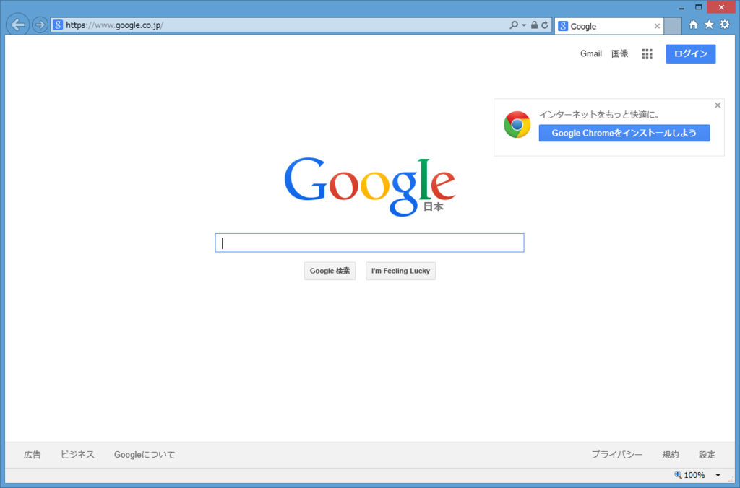This screenshot has width=740, height=488.
Task: Dismiss the Chrome promo with its X
Action: [x=718, y=105]
